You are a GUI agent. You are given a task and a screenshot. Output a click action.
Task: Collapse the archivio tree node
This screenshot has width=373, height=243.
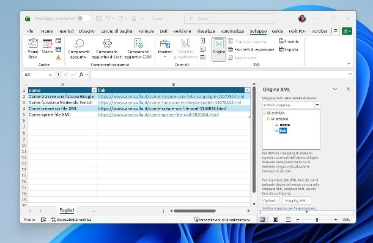tap(264, 113)
